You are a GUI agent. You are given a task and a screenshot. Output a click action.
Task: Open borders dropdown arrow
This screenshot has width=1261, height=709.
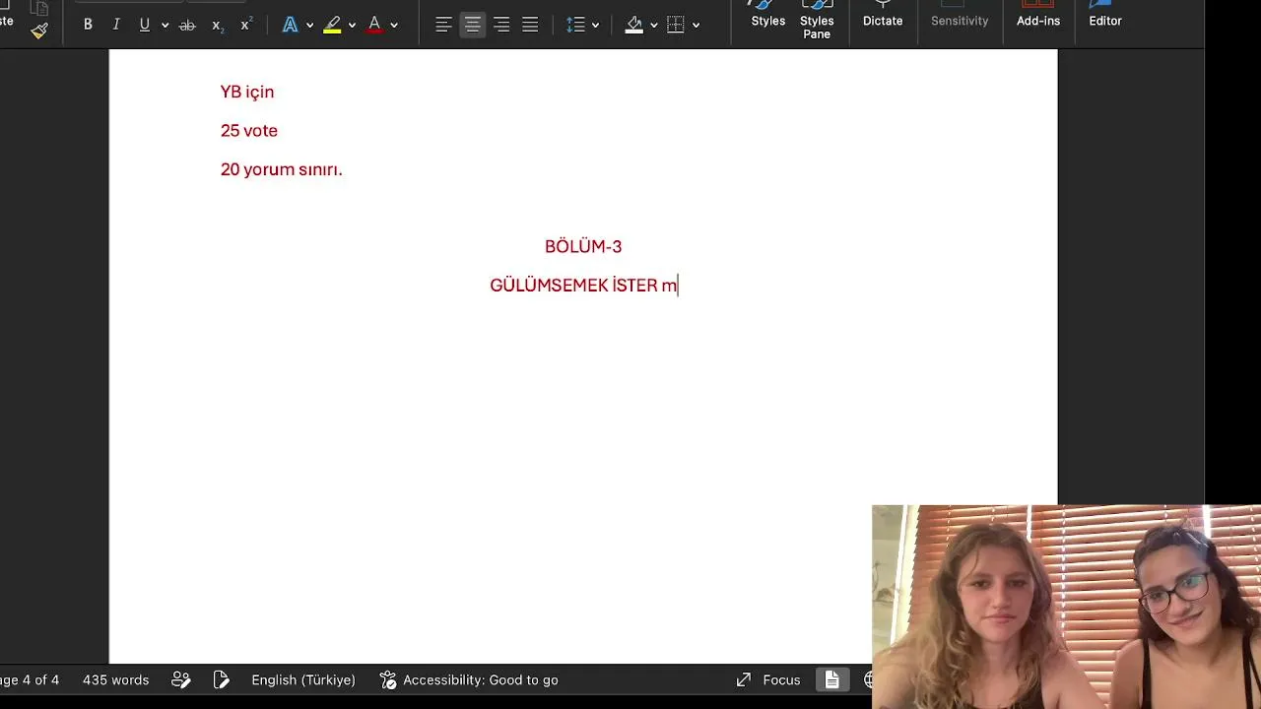coord(696,25)
